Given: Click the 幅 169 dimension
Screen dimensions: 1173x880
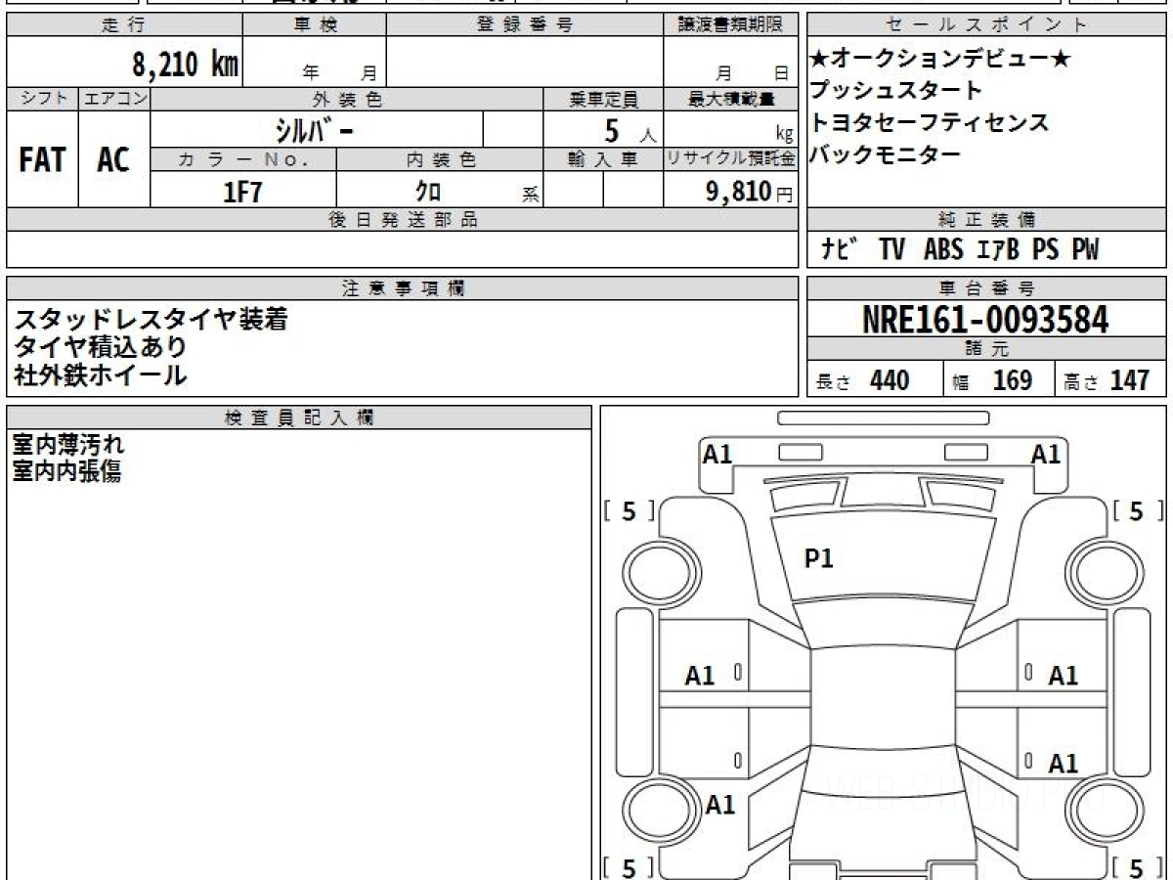Looking at the screenshot, I should point(993,380).
